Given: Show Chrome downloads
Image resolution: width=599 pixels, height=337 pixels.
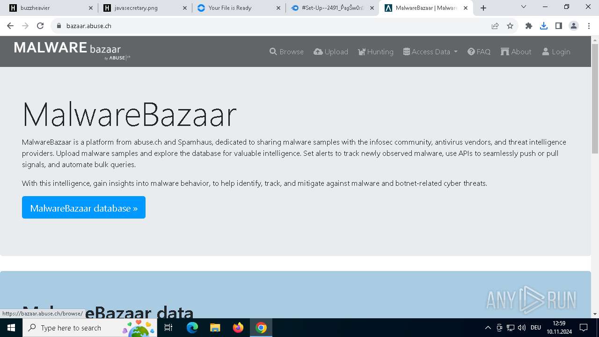Looking at the screenshot, I should point(544,26).
